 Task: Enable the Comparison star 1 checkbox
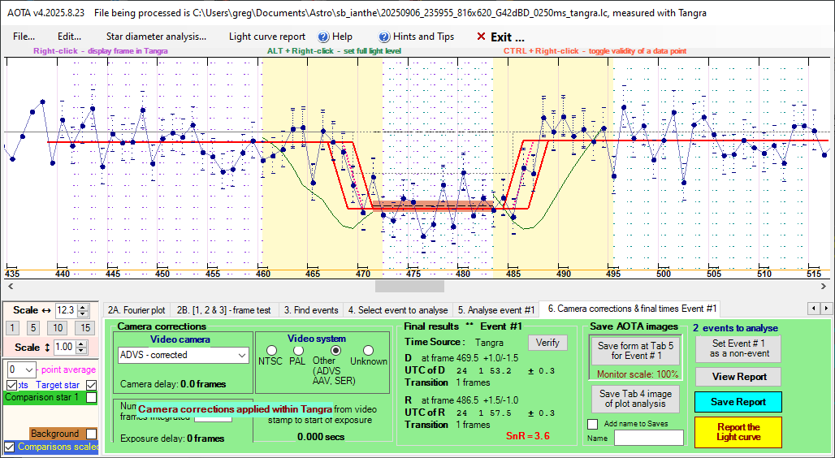point(91,398)
